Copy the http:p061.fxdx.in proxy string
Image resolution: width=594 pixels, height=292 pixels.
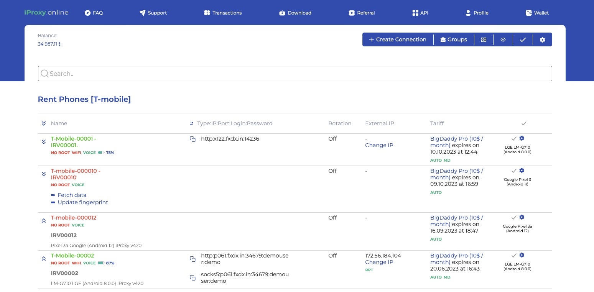pyautogui.click(x=193, y=259)
